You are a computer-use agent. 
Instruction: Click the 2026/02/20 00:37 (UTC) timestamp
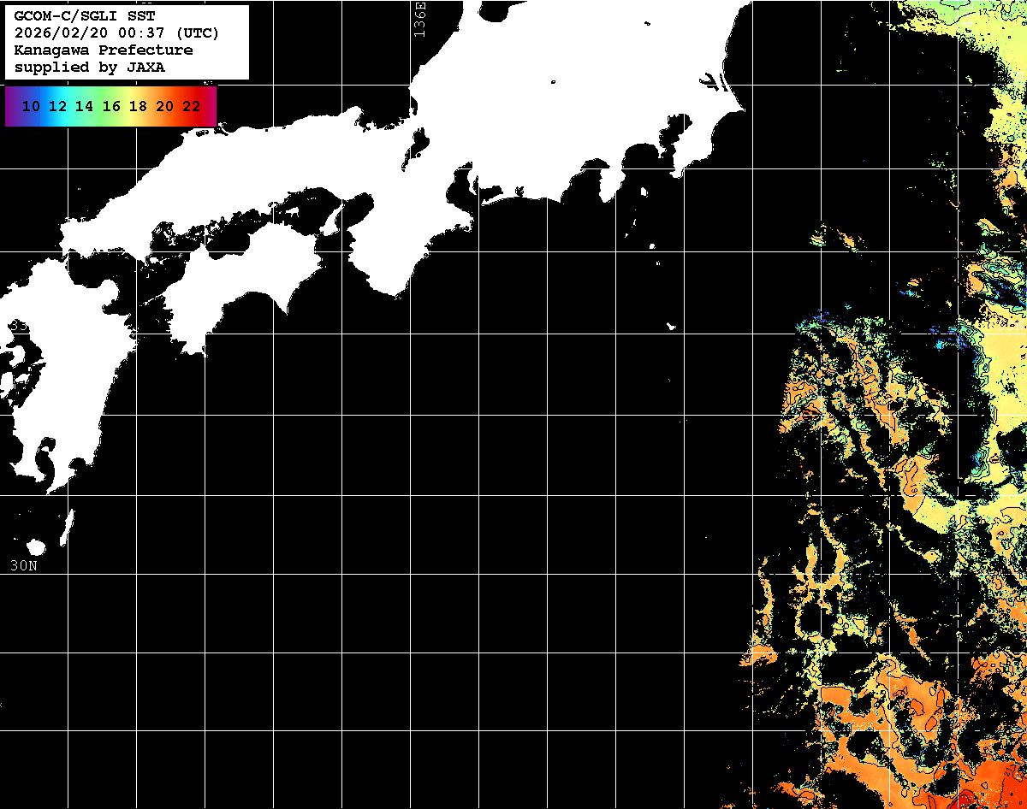(116, 33)
